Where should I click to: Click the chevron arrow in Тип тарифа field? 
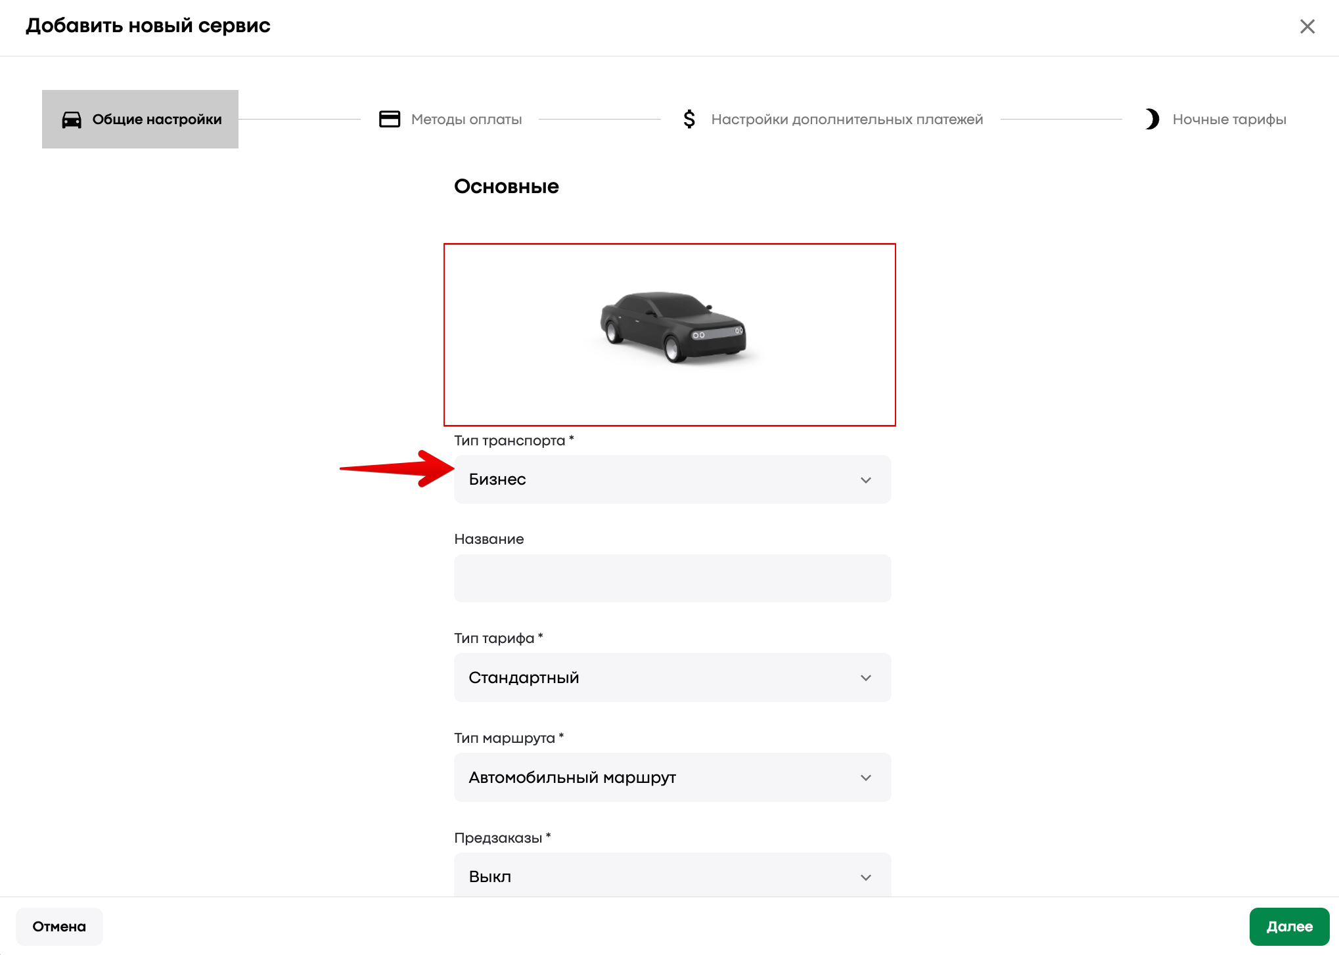pyautogui.click(x=866, y=678)
